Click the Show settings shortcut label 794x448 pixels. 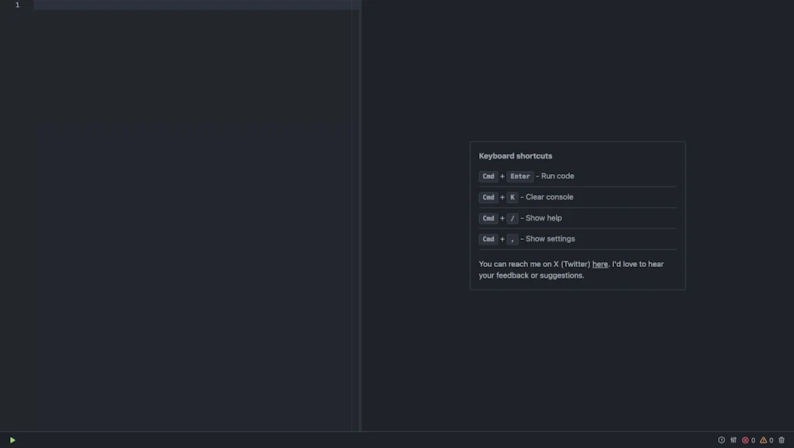pyautogui.click(x=549, y=238)
